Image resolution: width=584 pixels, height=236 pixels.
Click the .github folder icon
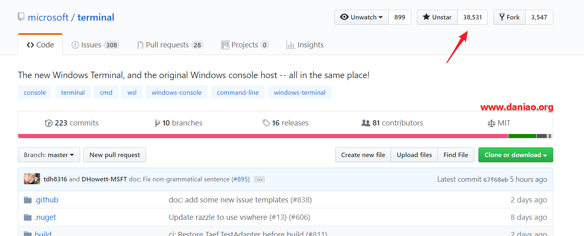coord(28,200)
